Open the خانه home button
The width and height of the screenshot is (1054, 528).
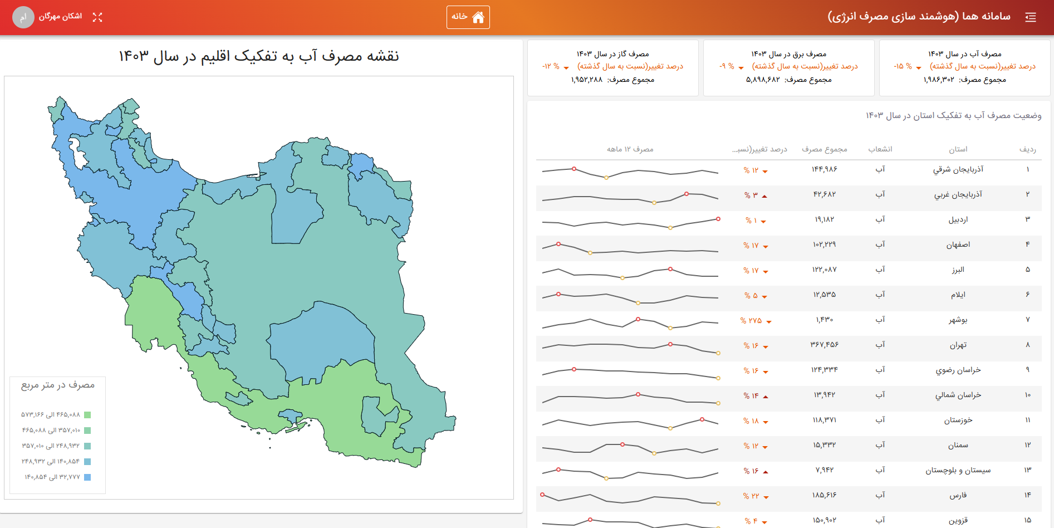point(468,17)
